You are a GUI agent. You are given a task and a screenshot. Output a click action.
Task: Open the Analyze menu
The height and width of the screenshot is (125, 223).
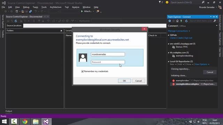click(x=76, y=7)
